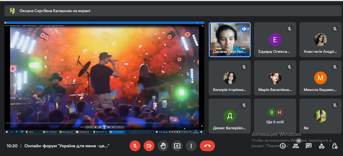Raise your hand in the meeting
Screen dimensions: 343x156
[x=163, y=146]
